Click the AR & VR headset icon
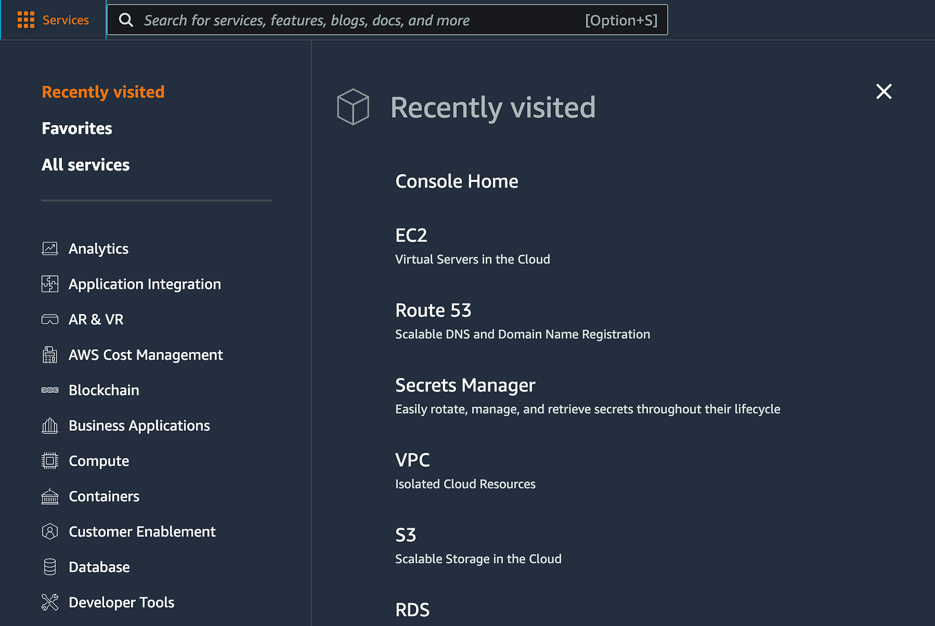This screenshot has height=626, width=935. point(50,320)
